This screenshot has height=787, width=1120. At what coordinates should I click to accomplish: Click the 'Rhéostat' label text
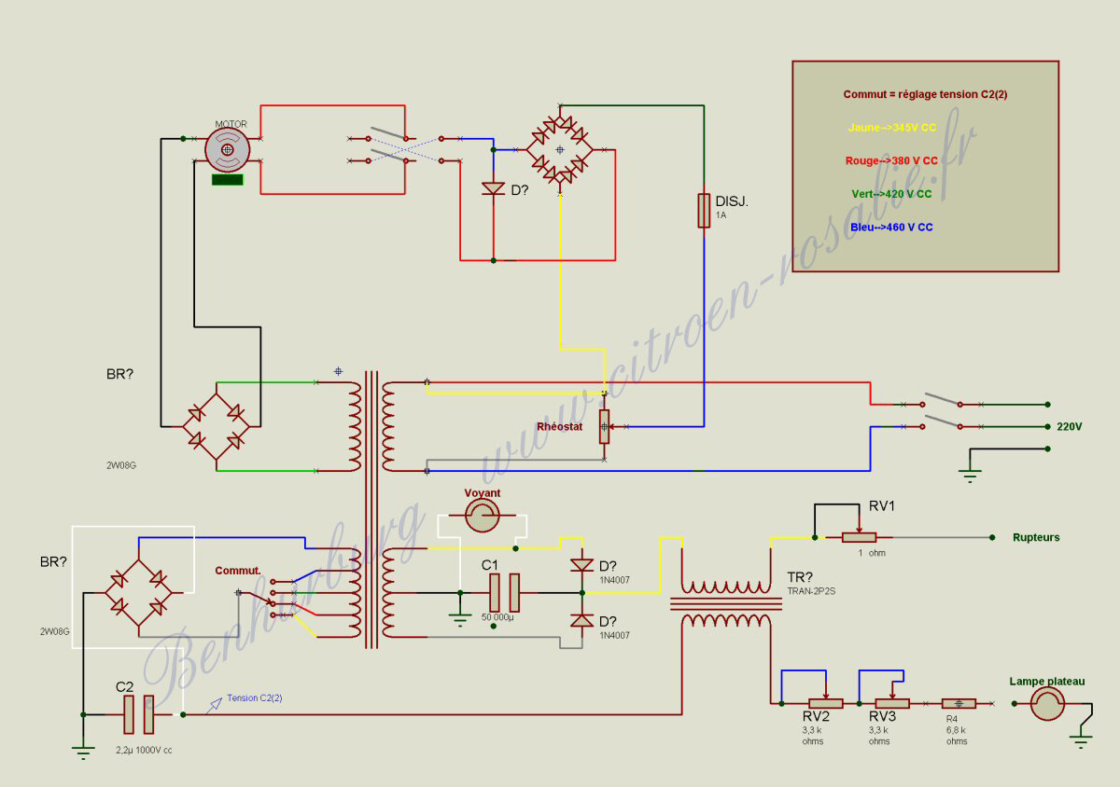[x=560, y=427]
